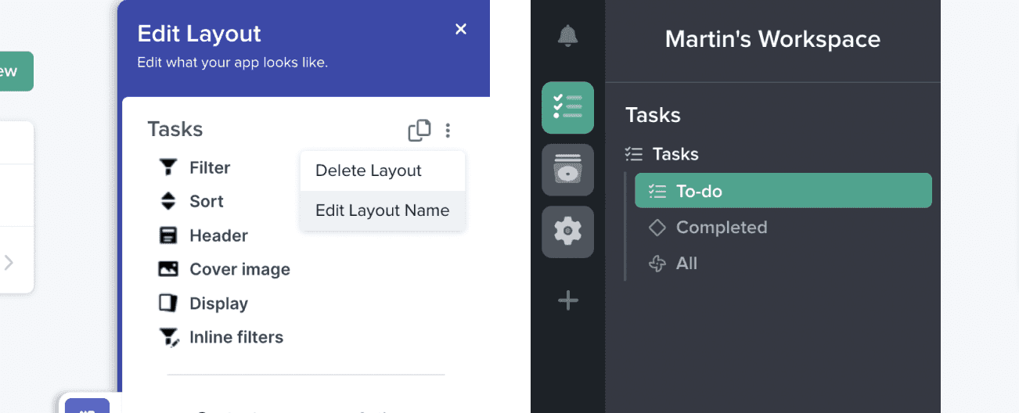Switch to the All view
The width and height of the screenshot is (1019, 413).
686,264
